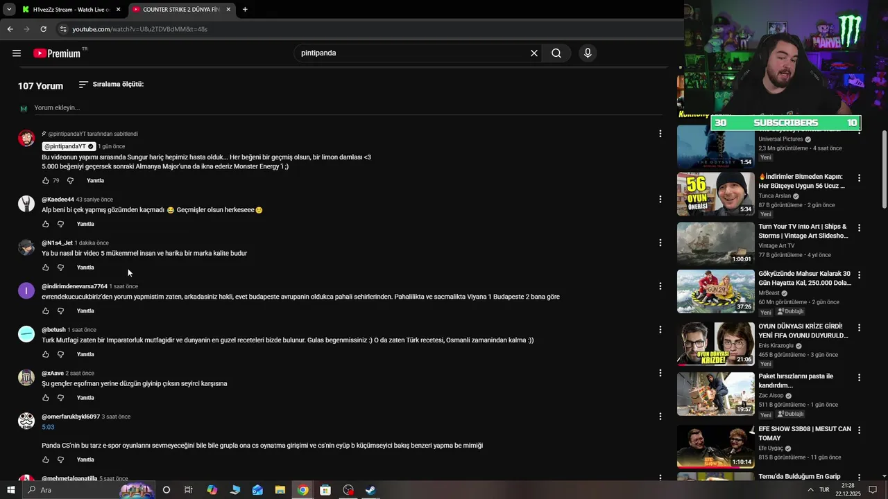
Task: Open the @N1s4_Jet profile avatar
Action: click(x=26, y=247)
